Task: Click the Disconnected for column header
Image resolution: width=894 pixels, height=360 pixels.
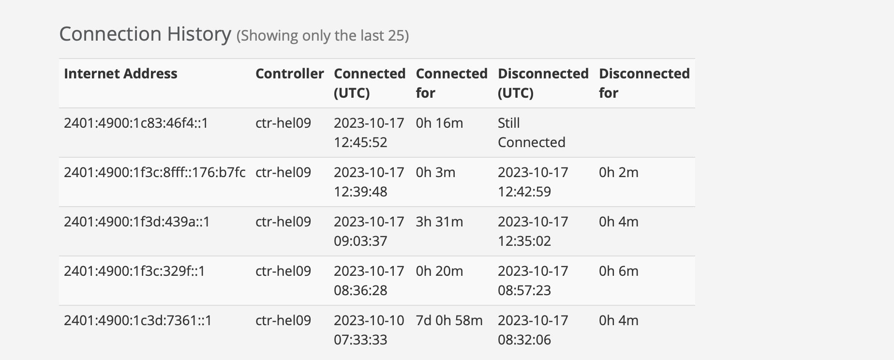Action: [644, 83]
